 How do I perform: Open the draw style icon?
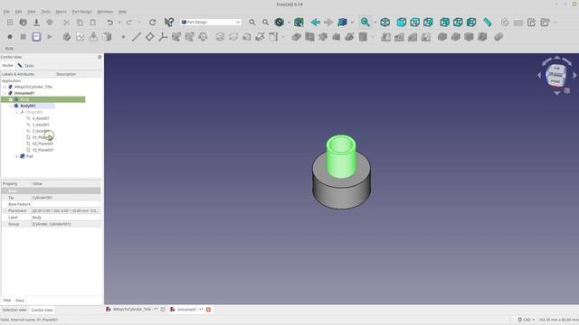pyautogui.click(x=280, y=22)
